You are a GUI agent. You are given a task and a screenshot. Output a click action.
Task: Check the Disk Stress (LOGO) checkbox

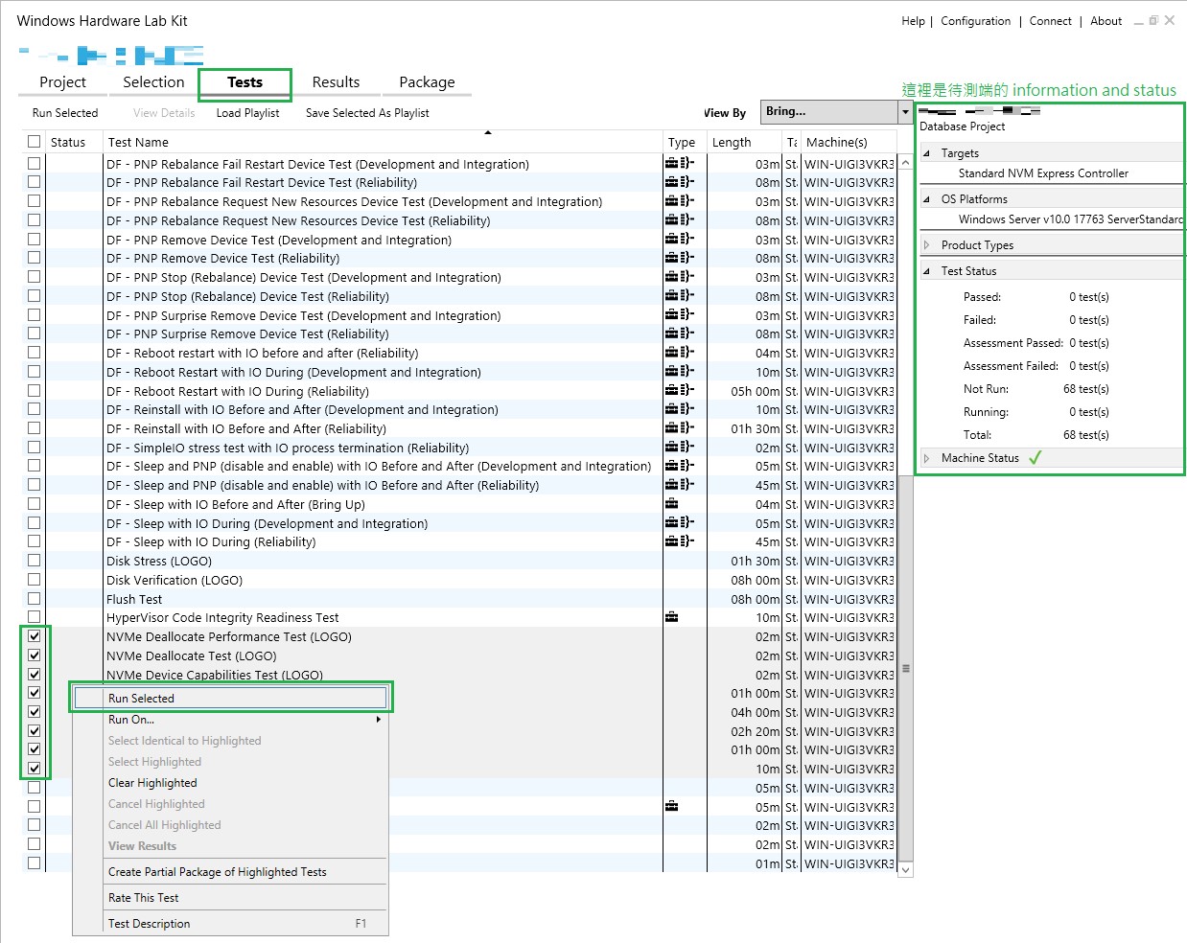(x=35, y=561)
